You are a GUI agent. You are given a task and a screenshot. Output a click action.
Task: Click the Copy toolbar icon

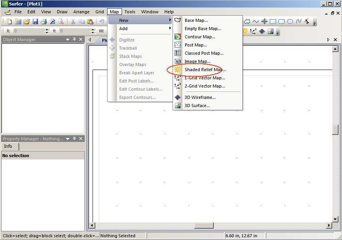82,21
